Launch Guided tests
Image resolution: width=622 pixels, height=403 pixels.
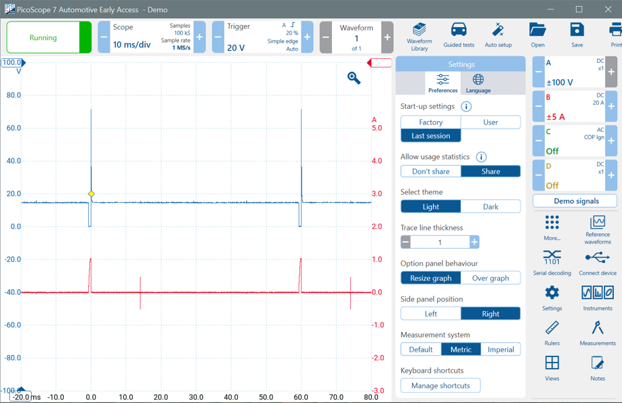(459, 35)
